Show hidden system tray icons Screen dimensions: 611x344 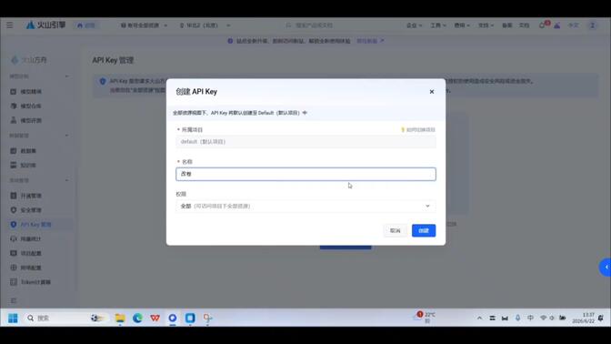pos(479,319)
